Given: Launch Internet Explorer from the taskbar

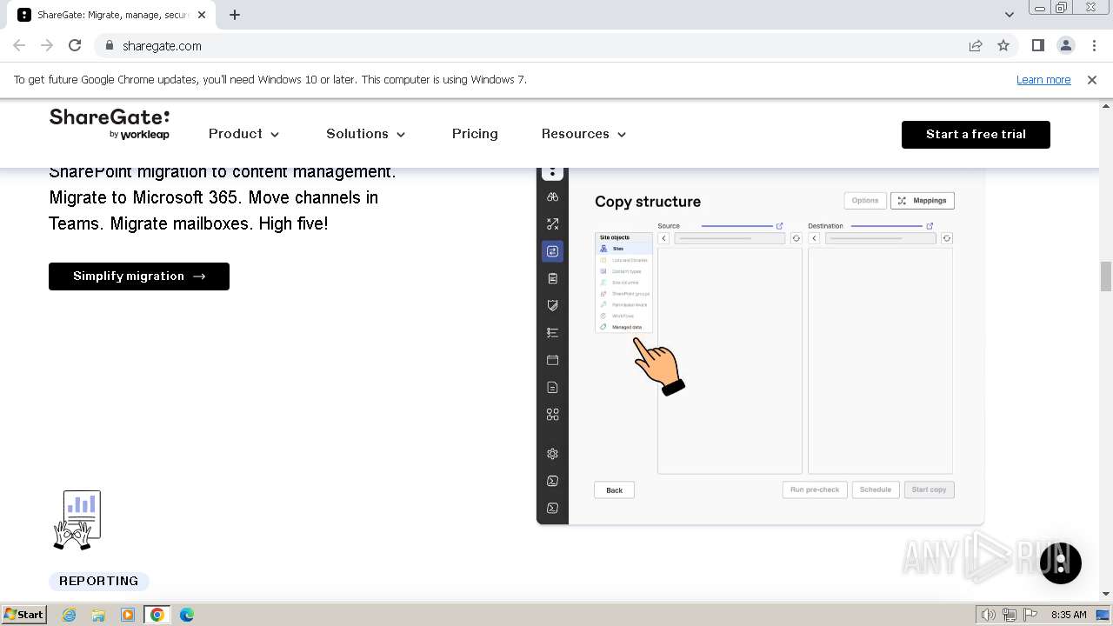Looking at the screenshot, I should (70, 615).
